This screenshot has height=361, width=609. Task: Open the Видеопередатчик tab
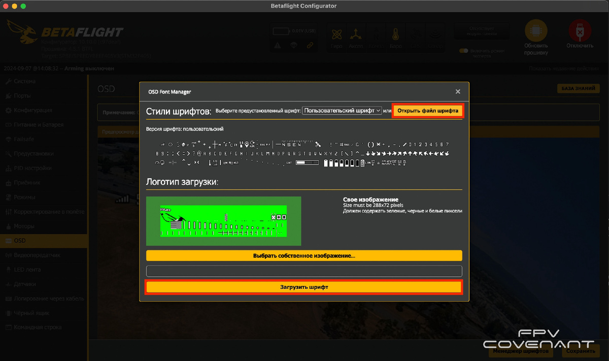[x=44, y=255]
